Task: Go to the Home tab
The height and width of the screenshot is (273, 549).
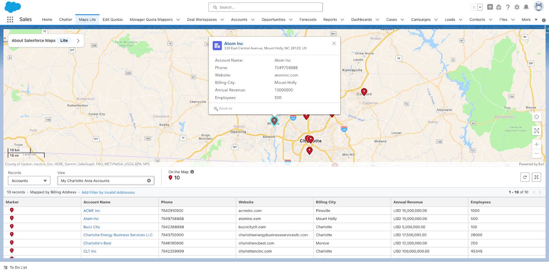Action: pyautogui.click(x=47, y=19)
